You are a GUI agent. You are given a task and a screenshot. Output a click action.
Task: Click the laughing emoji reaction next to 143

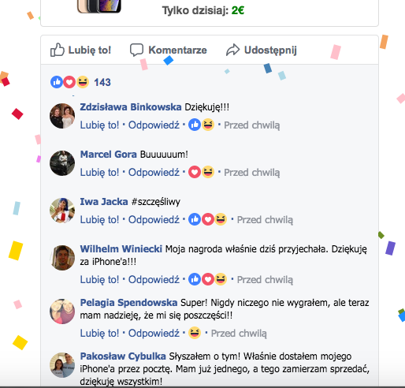tap(83, 82)
